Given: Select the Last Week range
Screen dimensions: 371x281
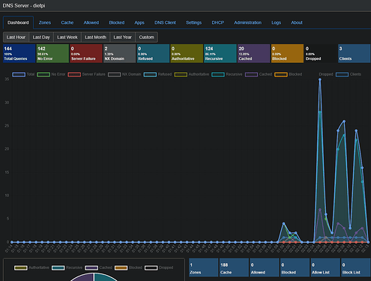Looking at the screenshot, I should coord(67,37).
